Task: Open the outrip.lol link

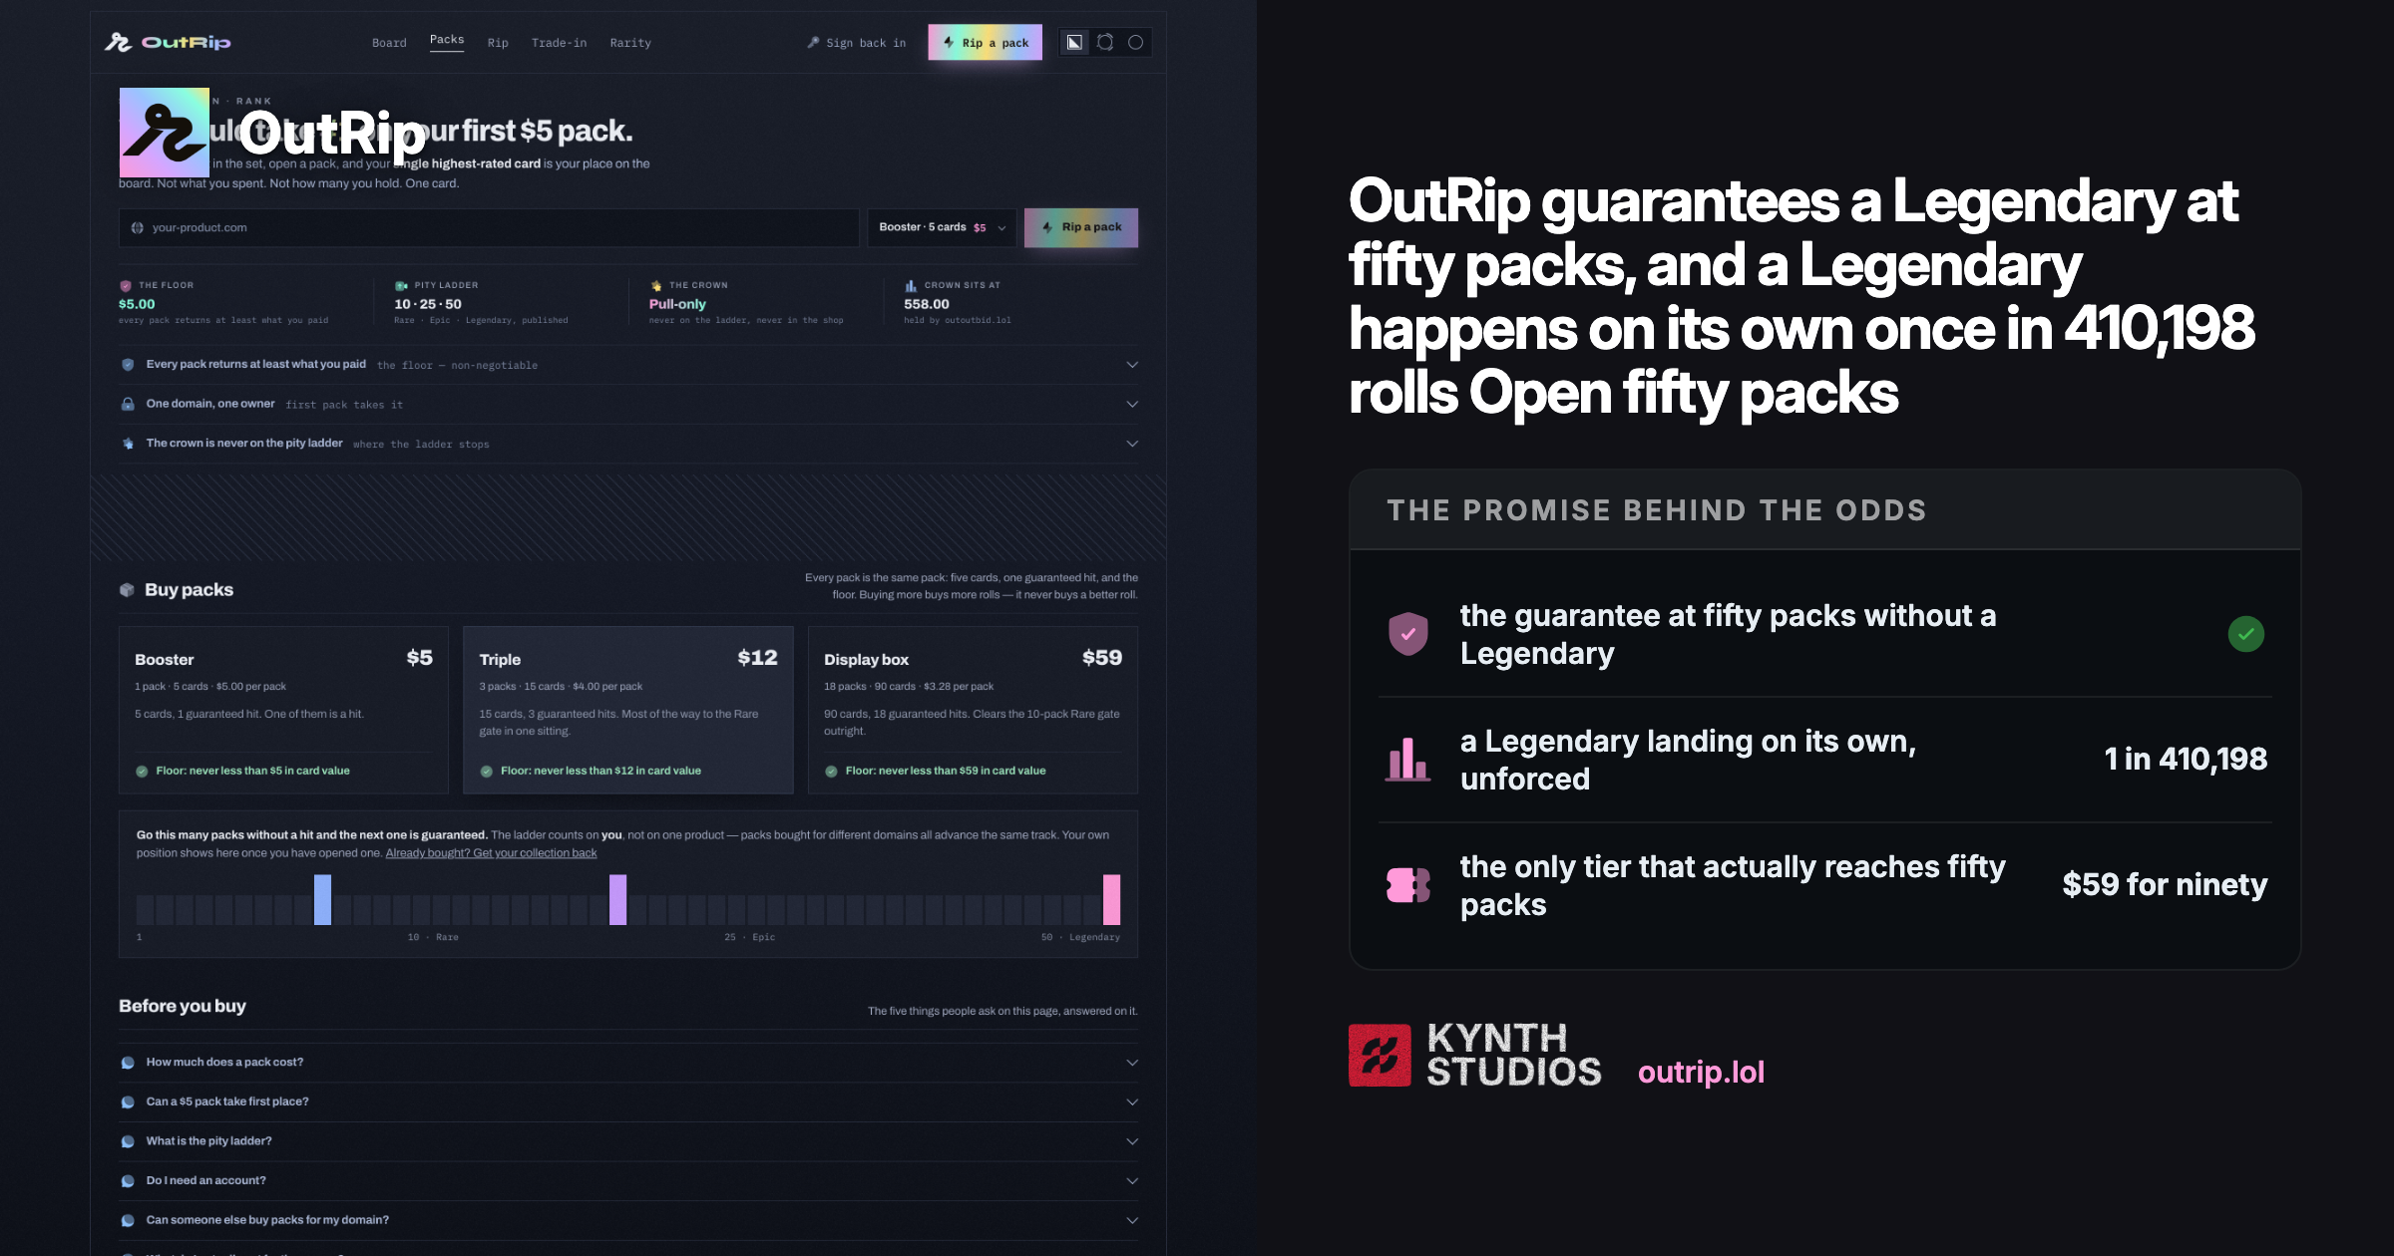Action: [x=1701, y=1072]
